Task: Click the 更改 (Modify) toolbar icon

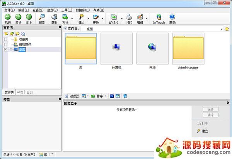Action: (x=96, y=17)
